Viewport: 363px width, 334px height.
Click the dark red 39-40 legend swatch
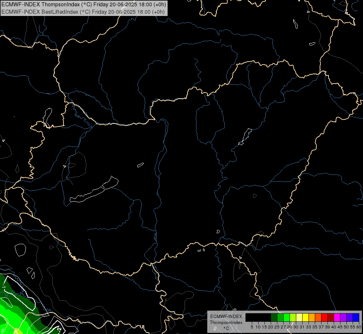[331, 317]
